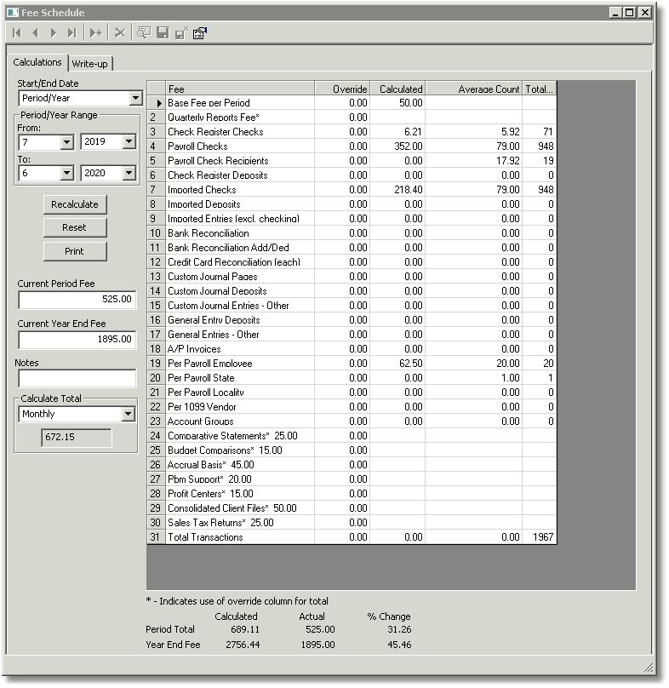669x688 pixels.
Task: Open the find/search record icon
Action: pos(144,33)
